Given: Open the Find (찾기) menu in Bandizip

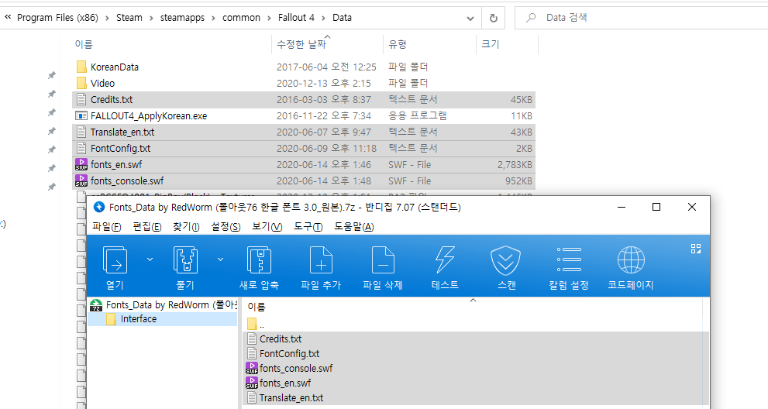Looking at the screenshot, I should (x=186, y=227).
